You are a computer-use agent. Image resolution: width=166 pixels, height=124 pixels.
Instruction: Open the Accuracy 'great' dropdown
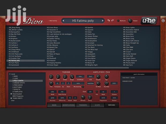(x=52, y=98)
